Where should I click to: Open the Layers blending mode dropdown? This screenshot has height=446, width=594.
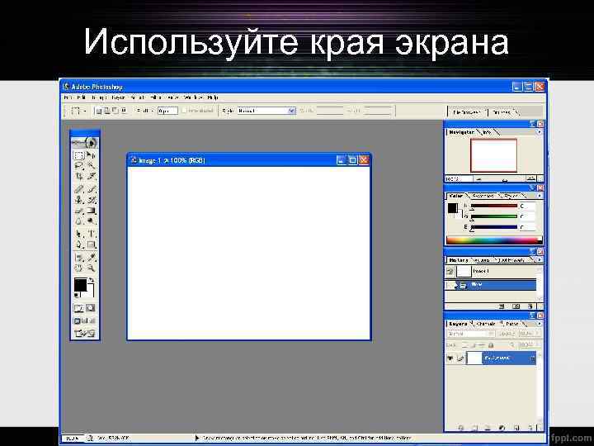[470, 334]
